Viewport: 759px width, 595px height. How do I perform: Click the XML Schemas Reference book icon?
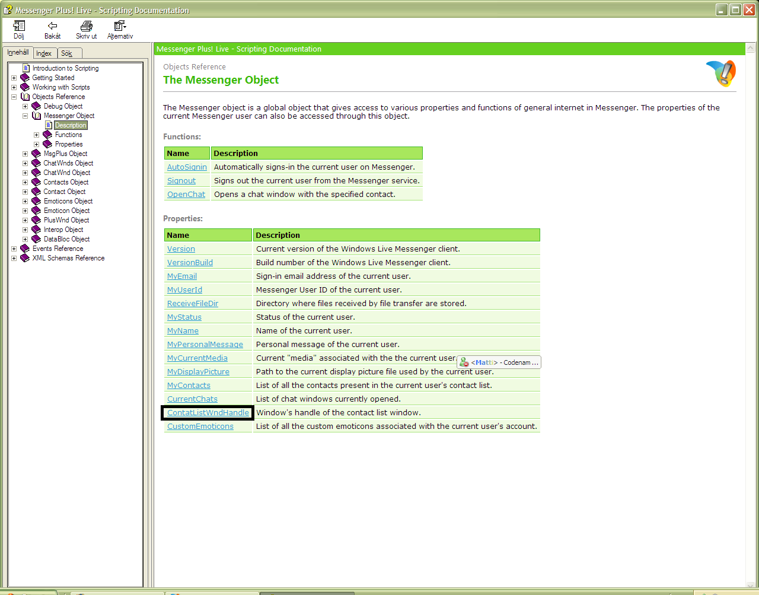point(25,258)
